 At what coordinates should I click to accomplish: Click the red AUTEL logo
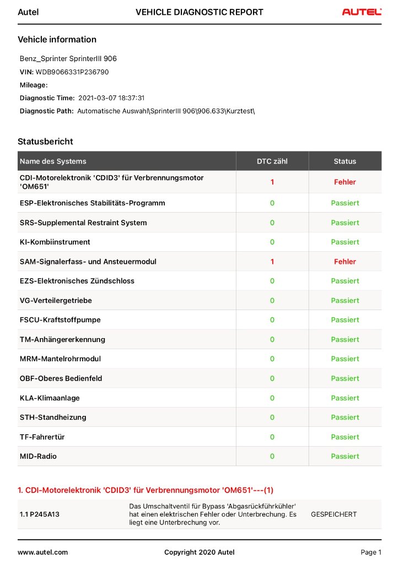point(361,12)
